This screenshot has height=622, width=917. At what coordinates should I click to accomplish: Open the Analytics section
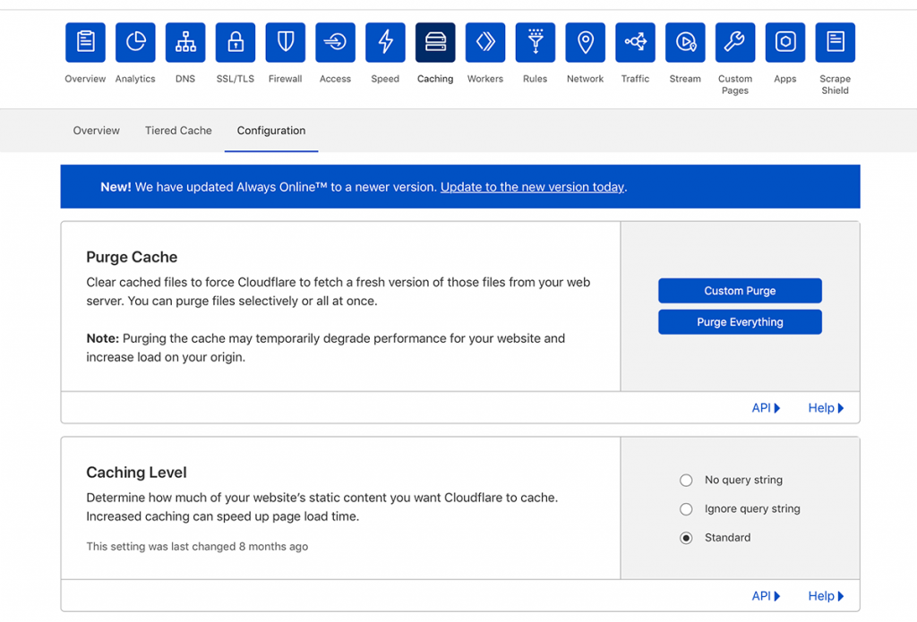point(135,41)
